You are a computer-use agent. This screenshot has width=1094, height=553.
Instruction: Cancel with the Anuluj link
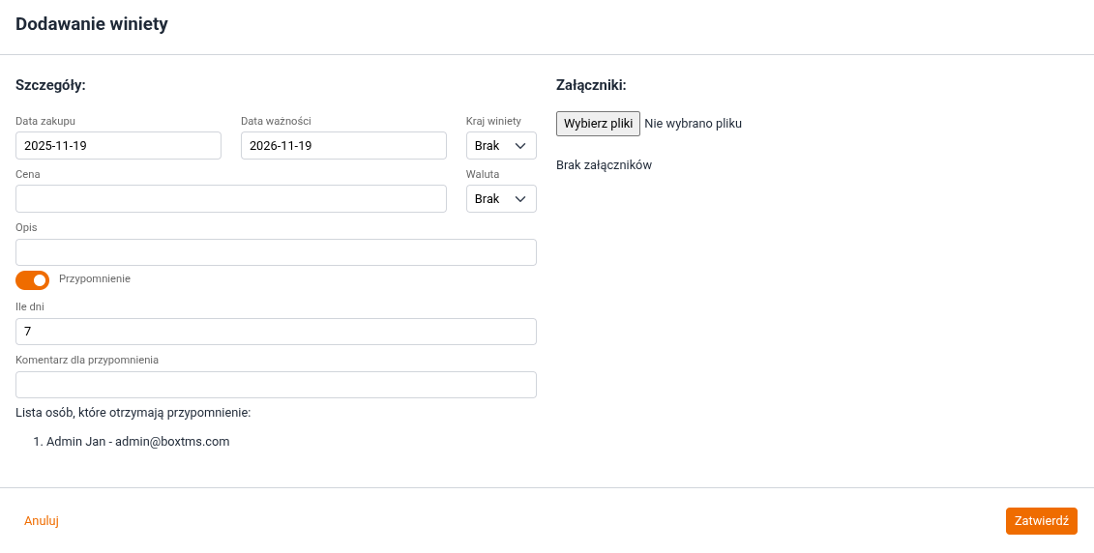click(42, 520)
